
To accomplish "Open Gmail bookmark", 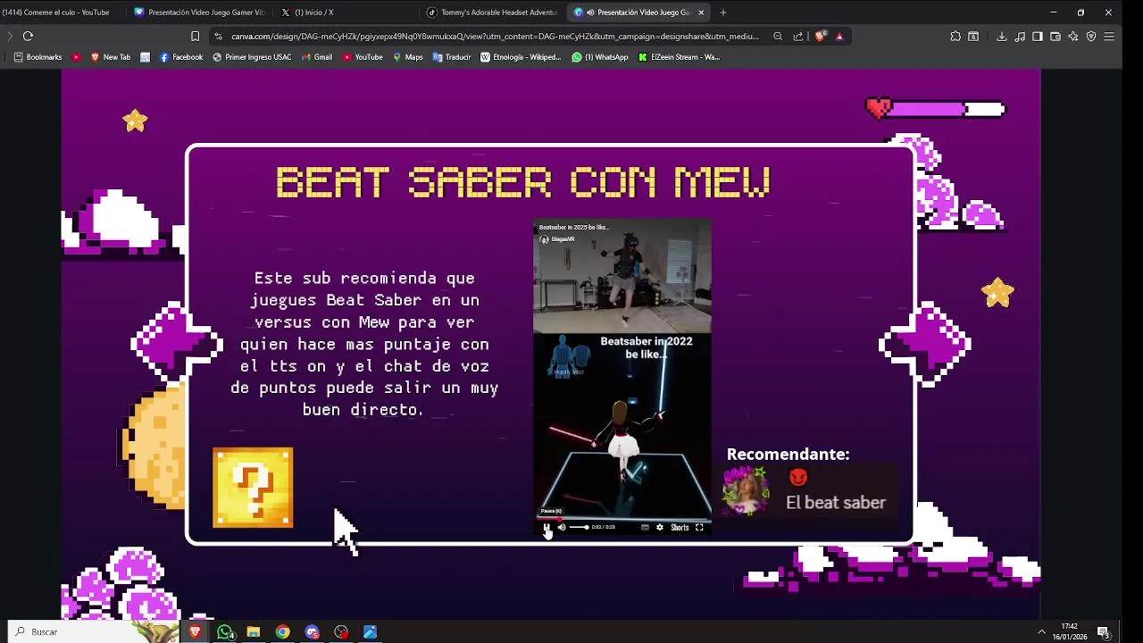I will tap(317, 57).
